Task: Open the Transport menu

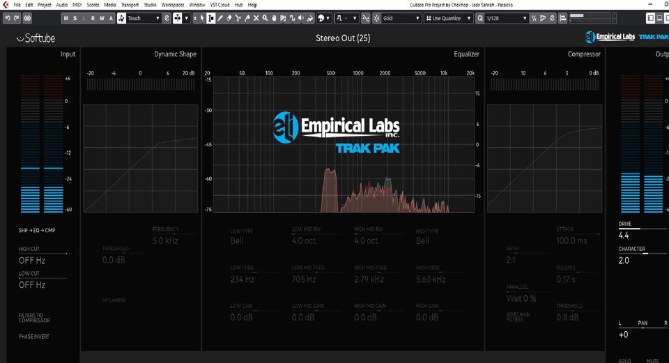Action: [130, 5]
